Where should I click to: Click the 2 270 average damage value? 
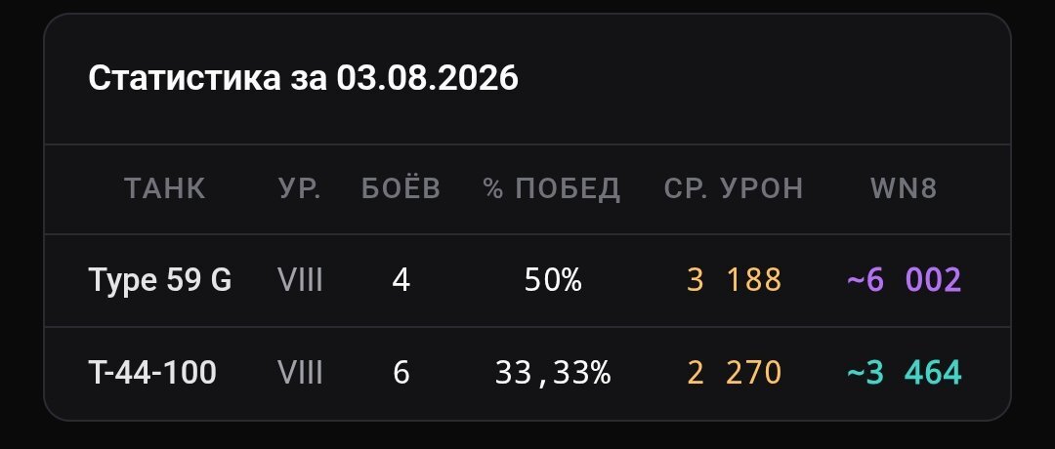pos(734,372)
